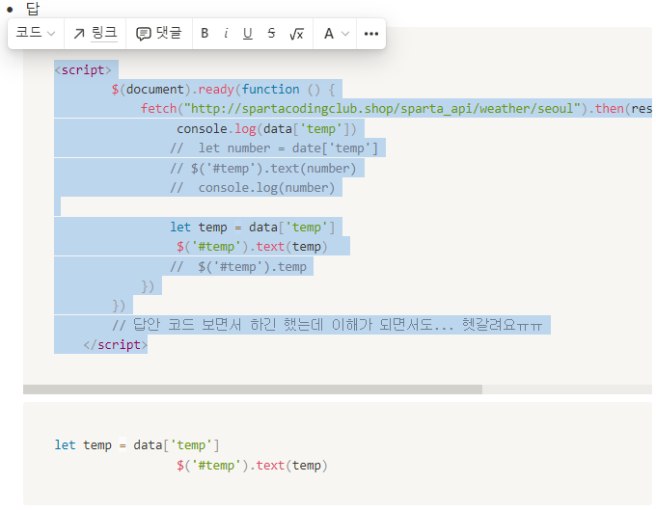Click the commented console.log(number) line
656x510 pixels.
click(x=253, y=188)
